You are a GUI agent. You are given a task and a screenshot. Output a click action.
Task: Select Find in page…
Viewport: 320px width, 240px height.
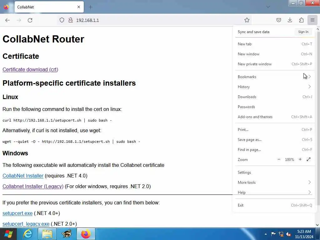(275, 150)
